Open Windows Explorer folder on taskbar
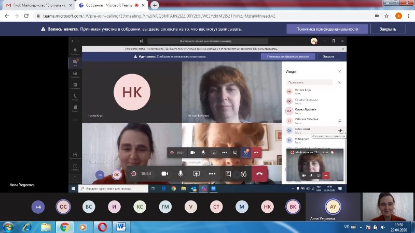The image size is (415, 233). click(x=46, y=227)
